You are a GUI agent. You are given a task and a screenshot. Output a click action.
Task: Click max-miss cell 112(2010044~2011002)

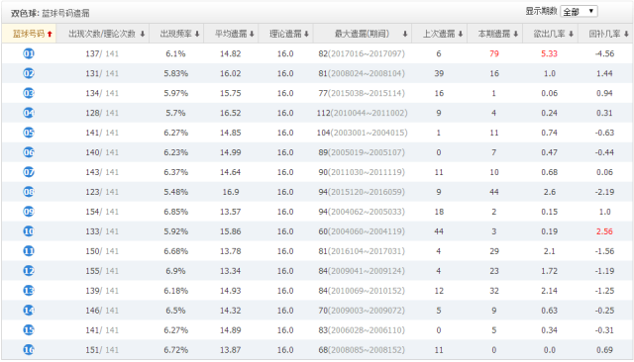point(362,113)
